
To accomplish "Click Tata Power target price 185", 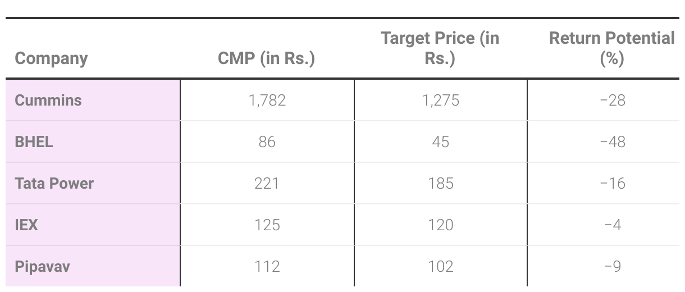I will [x=440, y=184].
